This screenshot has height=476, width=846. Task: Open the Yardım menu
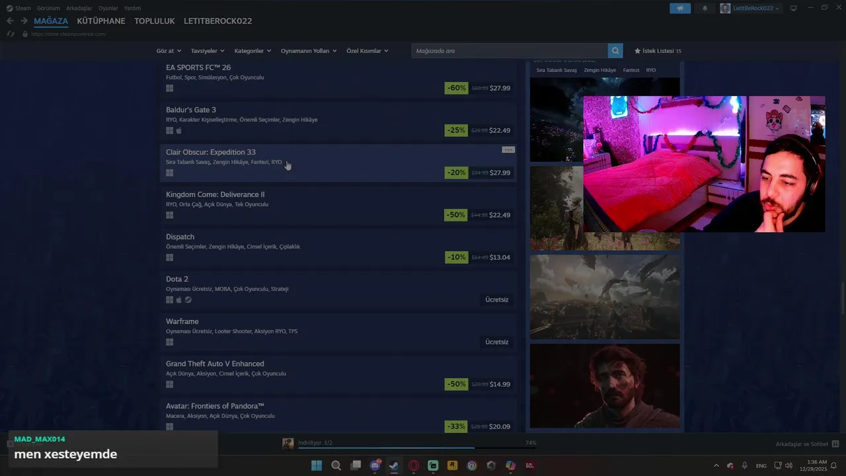click(x=132, y=8)
